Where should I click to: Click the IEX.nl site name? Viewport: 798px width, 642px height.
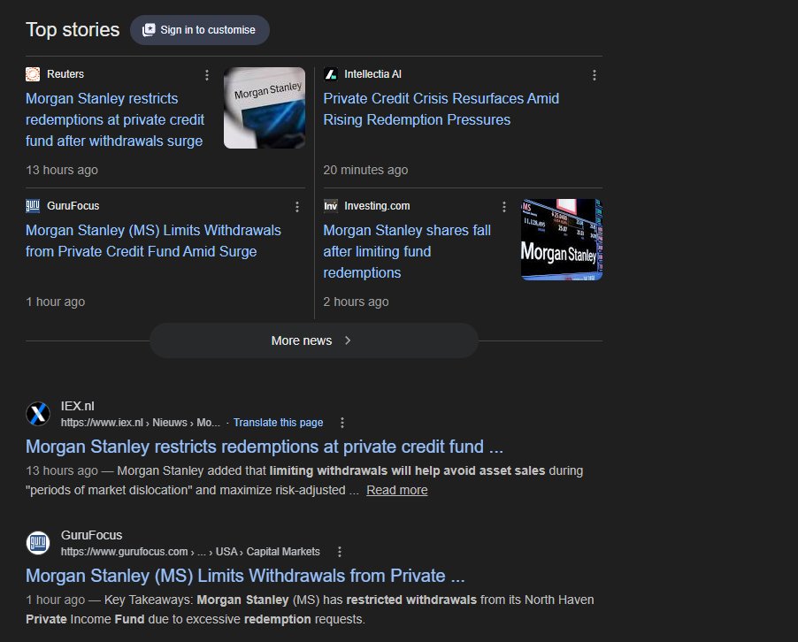point(77,407)
